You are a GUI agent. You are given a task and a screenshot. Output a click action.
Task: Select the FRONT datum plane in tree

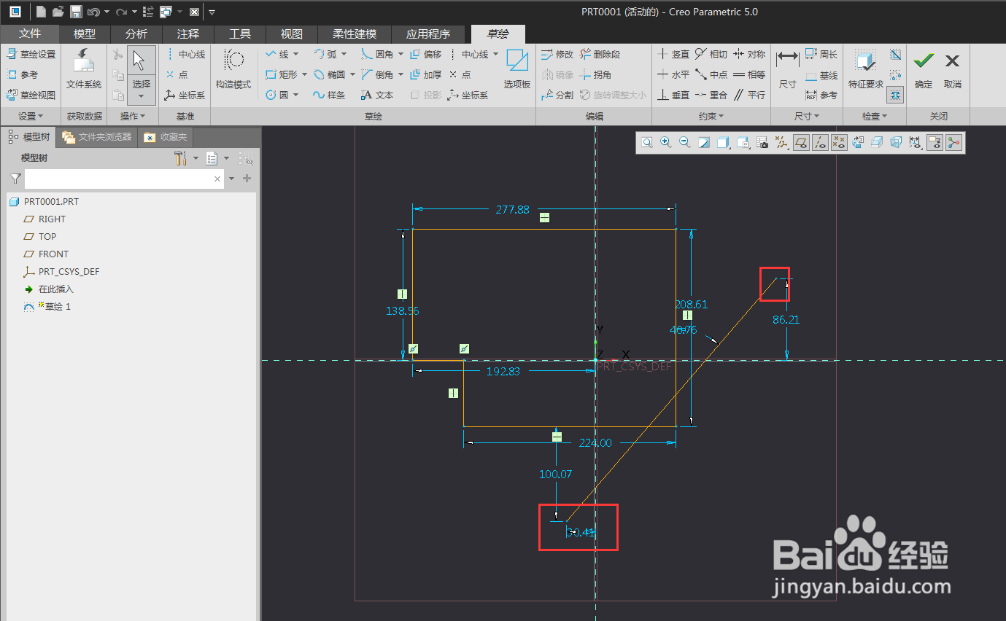click(53, 254)
